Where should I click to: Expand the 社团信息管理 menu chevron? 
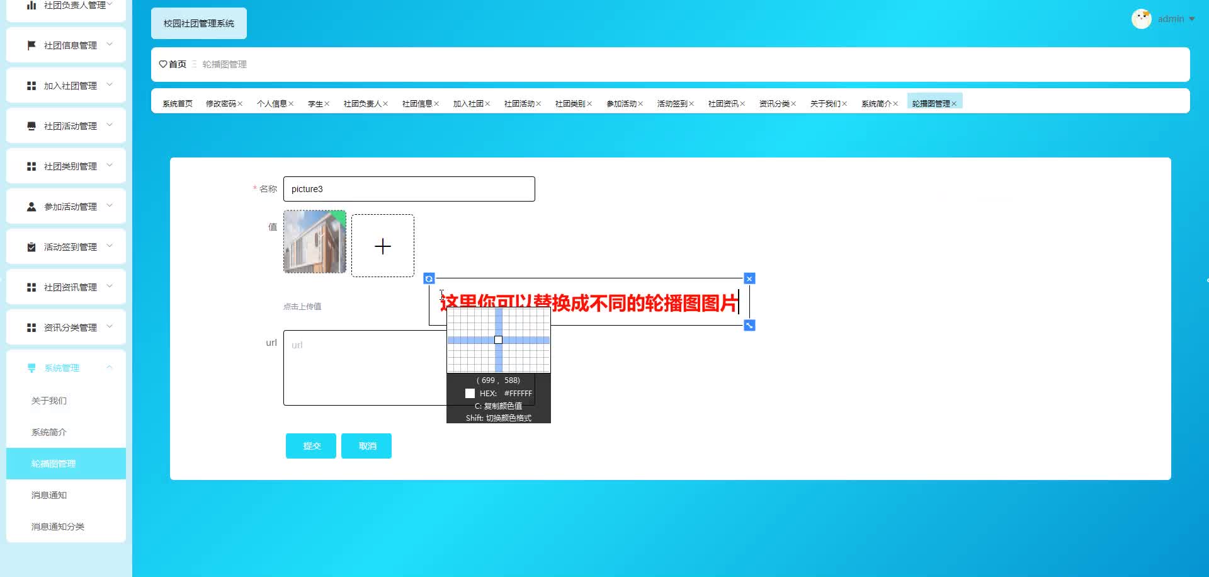click(110, 44)
